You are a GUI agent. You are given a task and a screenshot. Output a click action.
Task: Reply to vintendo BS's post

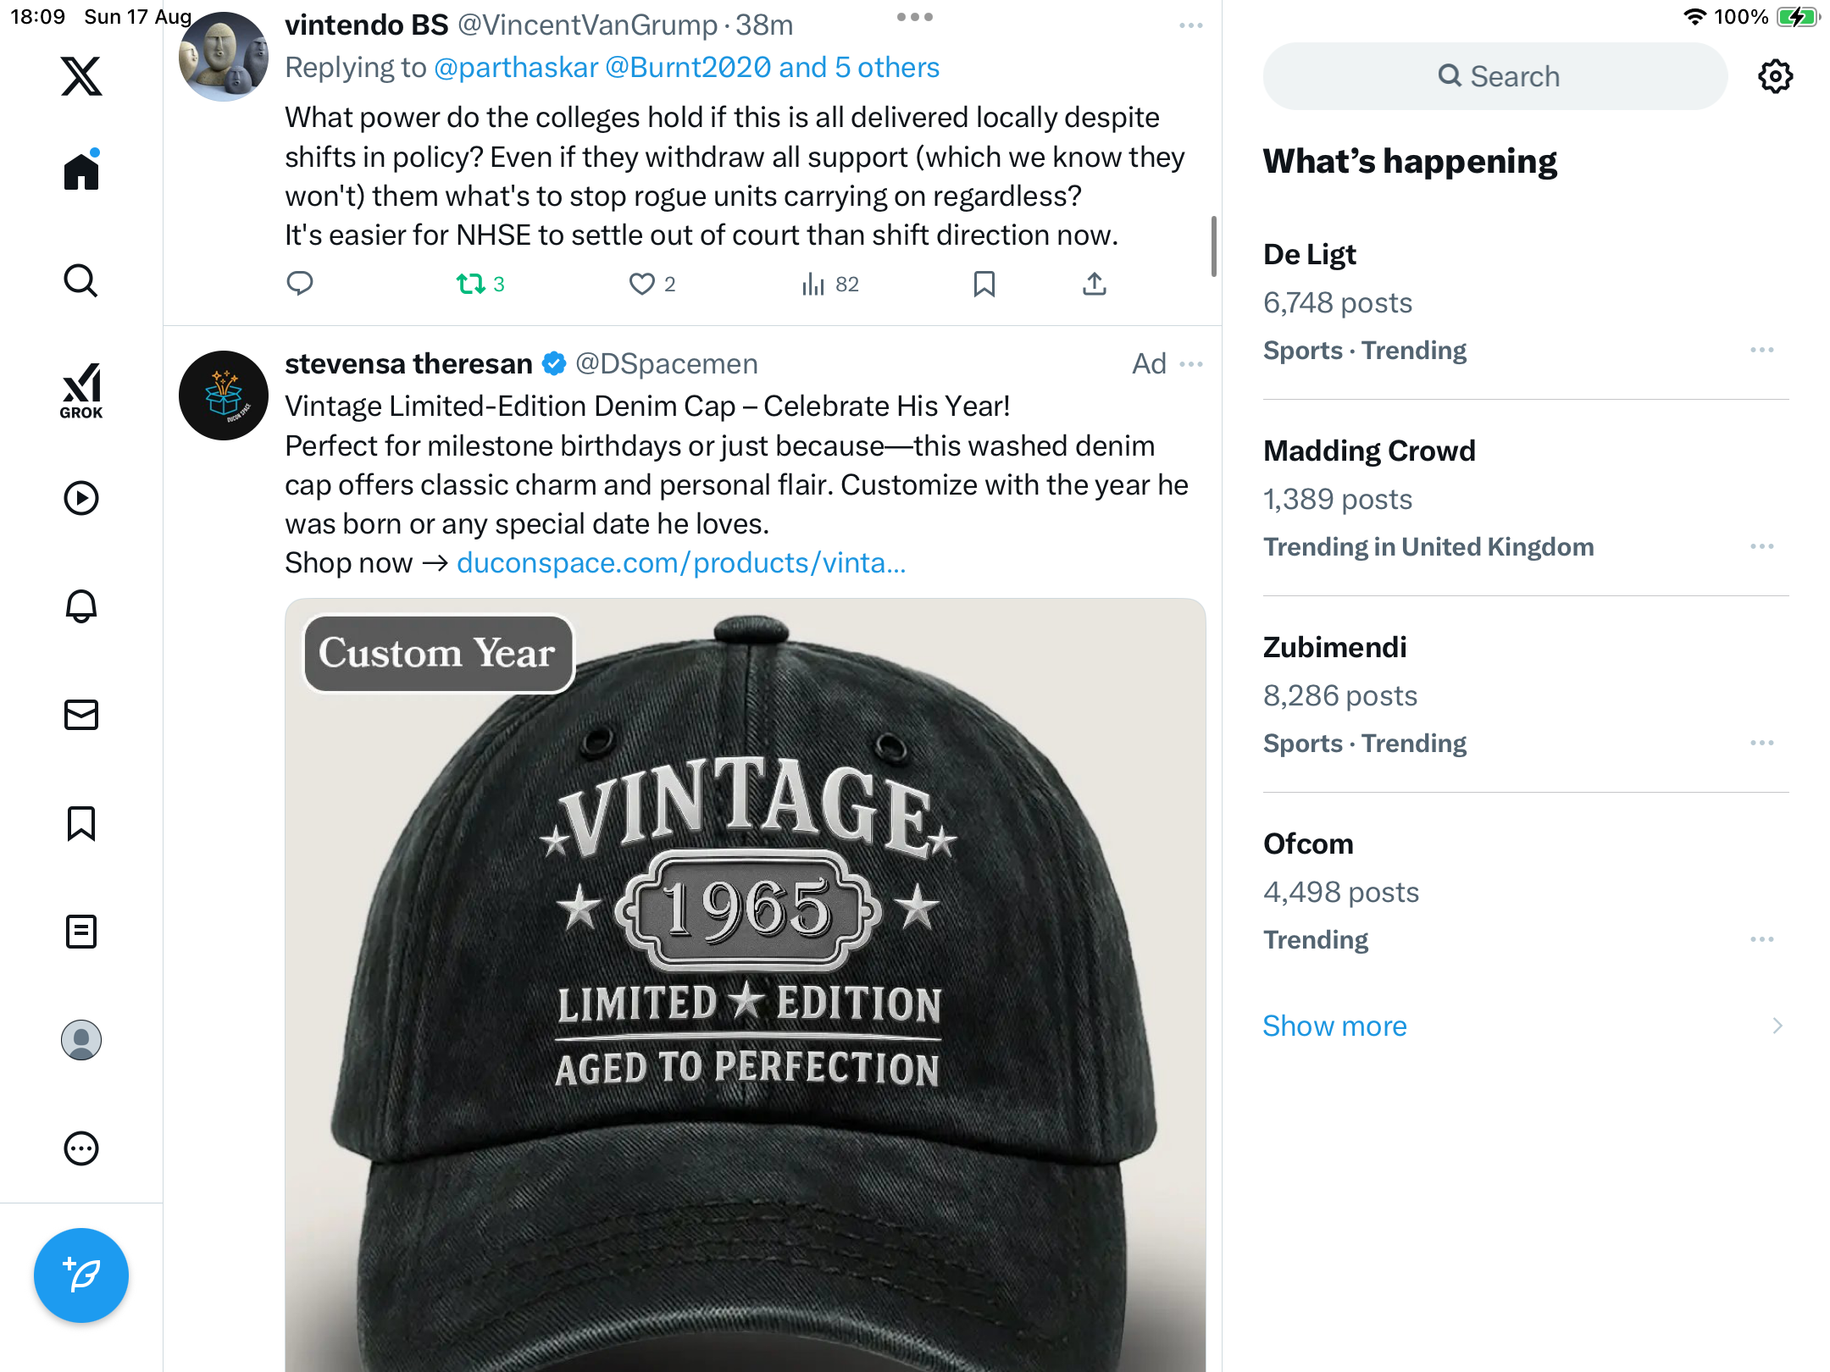coord(300,284)
